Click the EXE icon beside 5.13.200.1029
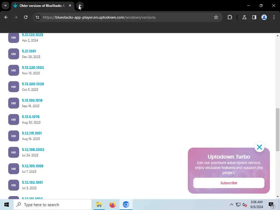280x210 pixels. click(14, 87)
